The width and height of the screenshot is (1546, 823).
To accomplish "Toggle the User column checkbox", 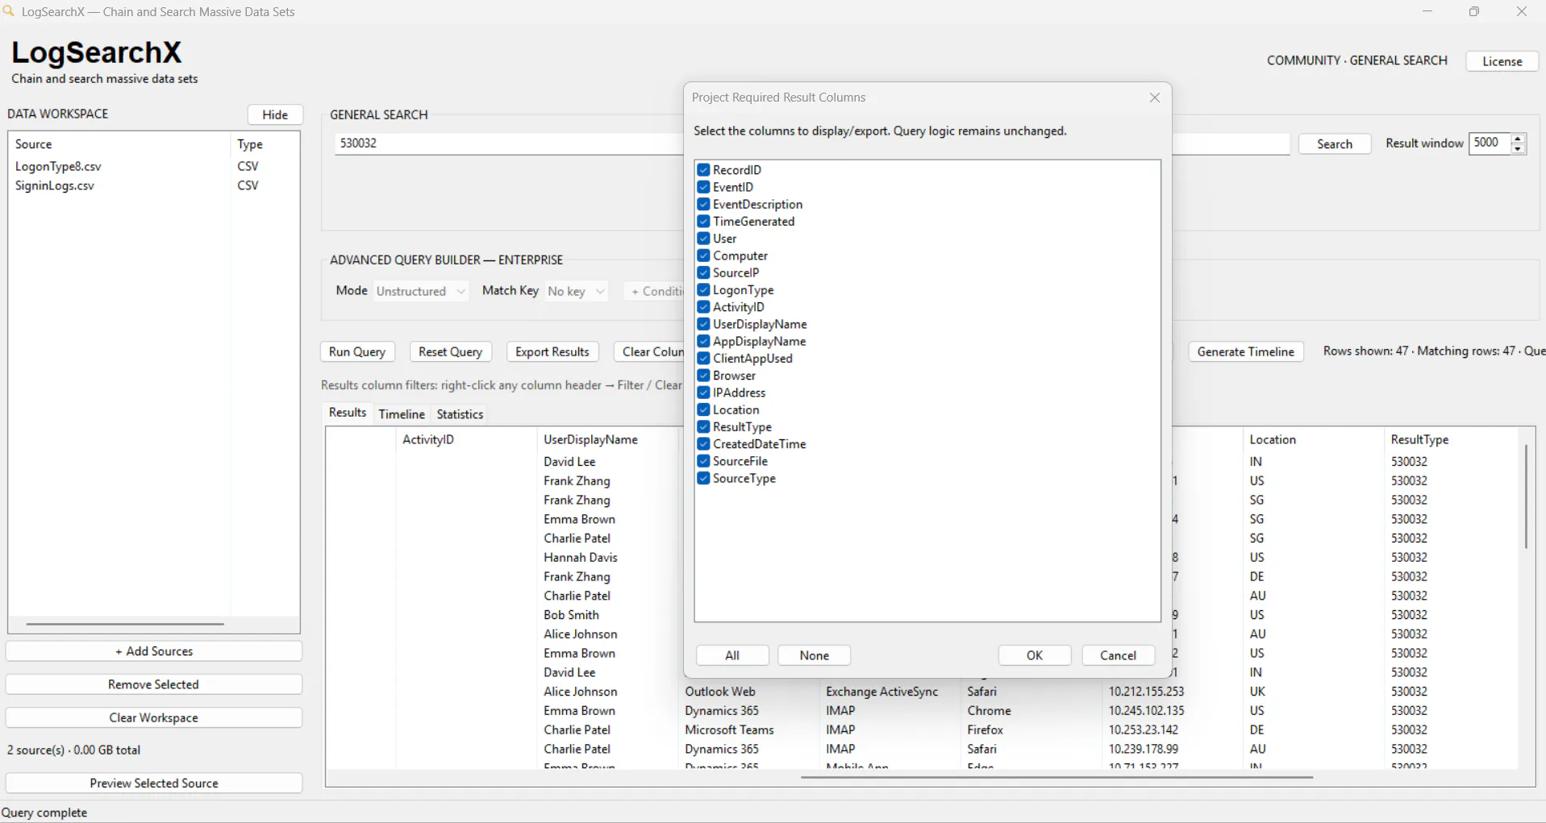I will 703,239.
